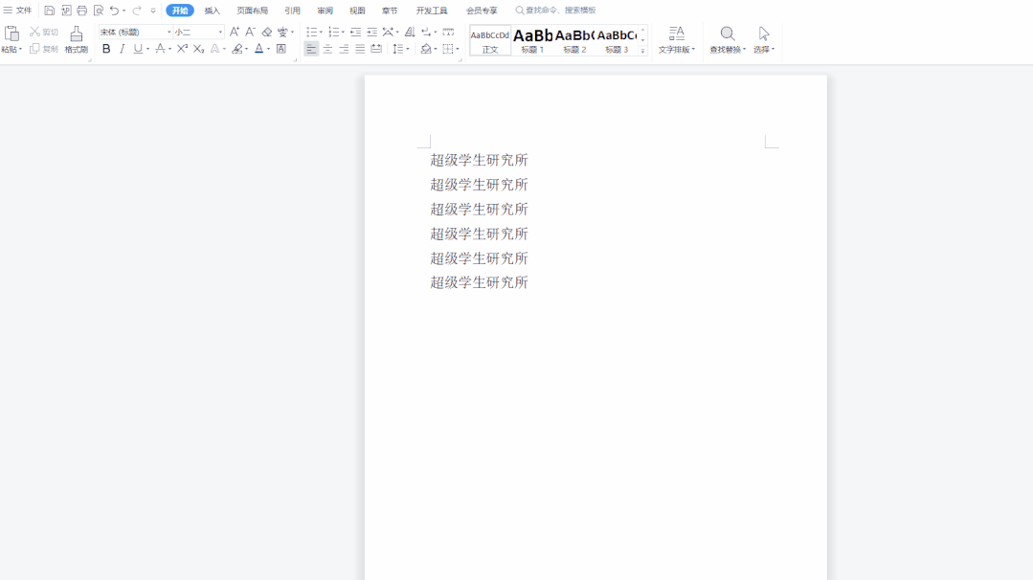This screenshot has width=1033, height=580.
Task: Open undo history dropdown arrow
Action: pyautogui.click(x=124, y=11)
